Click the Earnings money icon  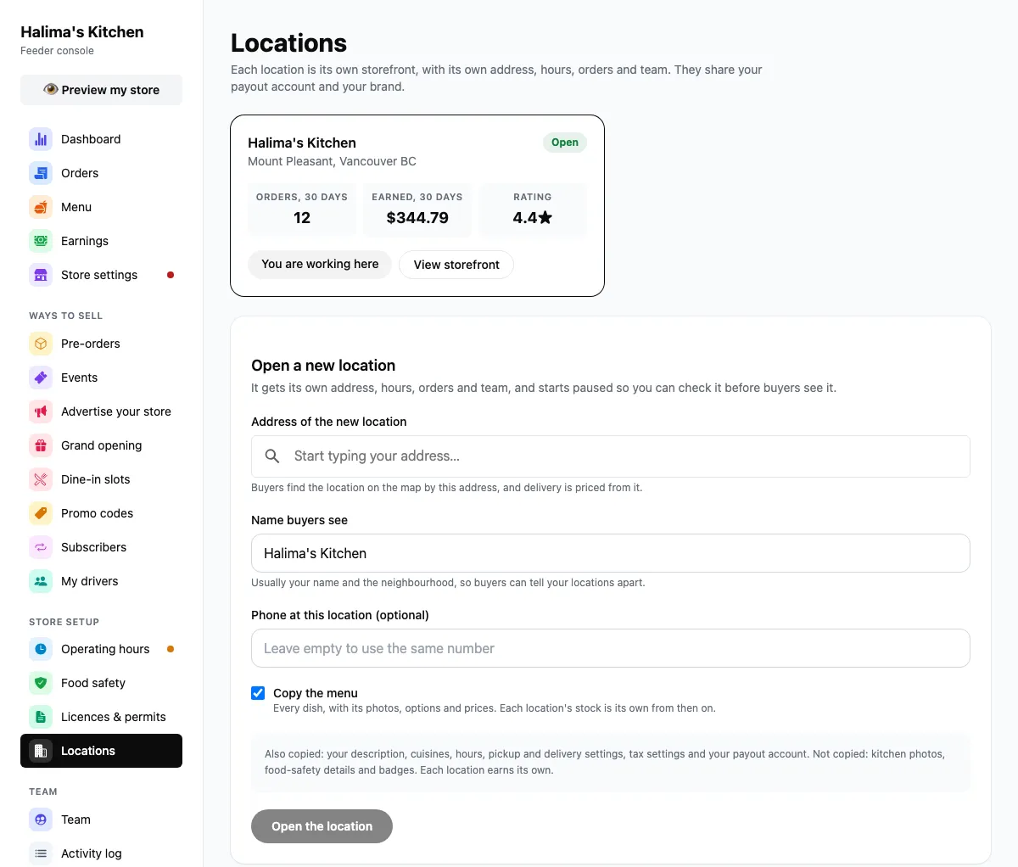[41, 241]
